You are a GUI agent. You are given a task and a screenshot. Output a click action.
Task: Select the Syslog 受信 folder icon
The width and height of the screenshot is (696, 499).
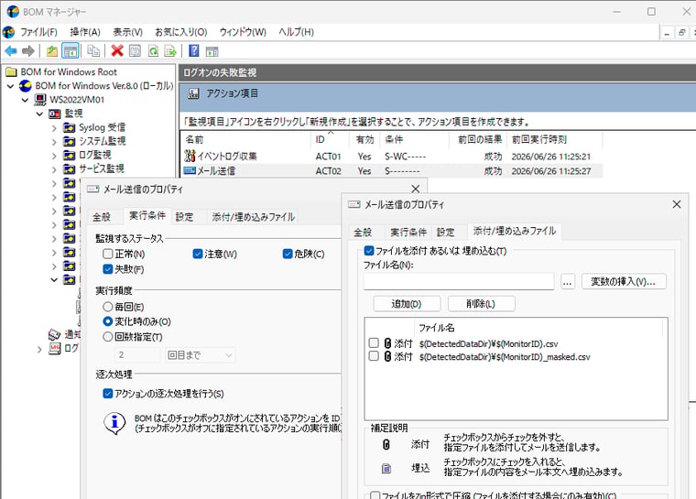click(x=70, y=128)
